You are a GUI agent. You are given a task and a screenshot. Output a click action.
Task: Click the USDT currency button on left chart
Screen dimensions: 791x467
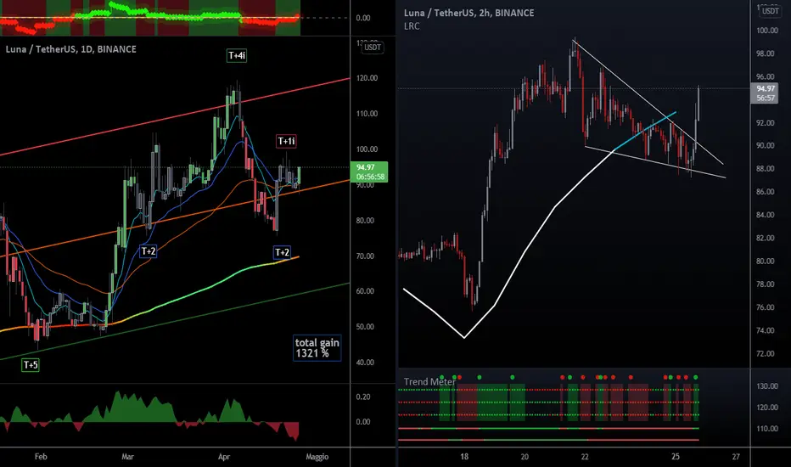tap(373, 48)
